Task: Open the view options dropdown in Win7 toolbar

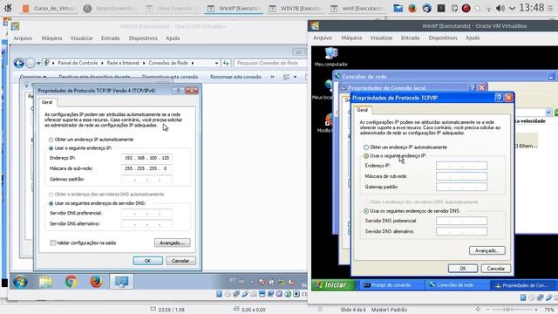Action: click(x=295, y=77)
